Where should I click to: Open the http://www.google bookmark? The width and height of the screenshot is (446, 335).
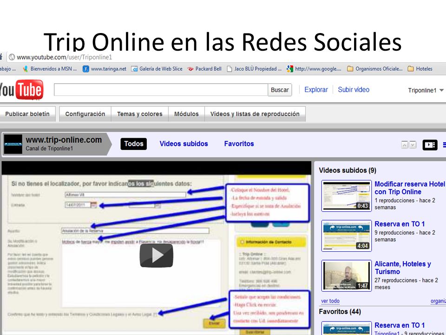(x=314, y=69)
